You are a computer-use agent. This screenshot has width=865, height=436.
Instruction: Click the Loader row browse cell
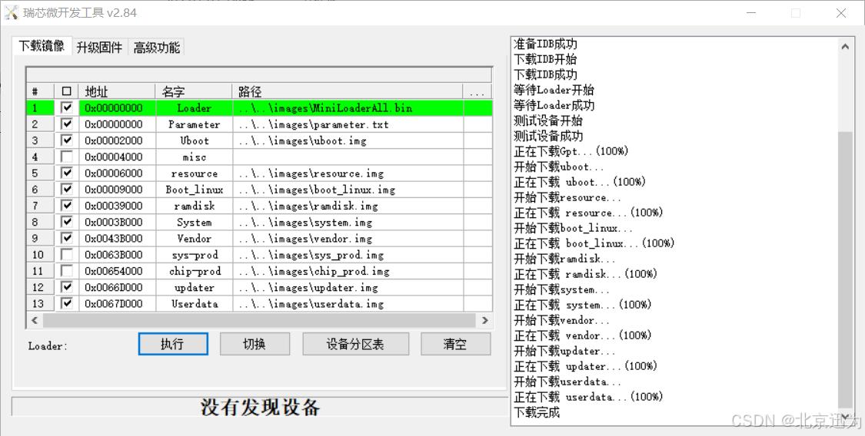[477, 108]
